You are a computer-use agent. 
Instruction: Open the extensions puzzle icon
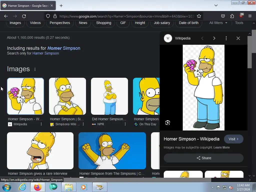pyautogui.click(x=232, y=16)
